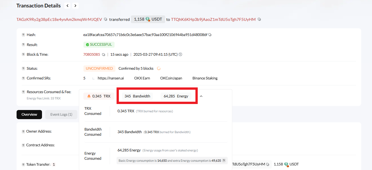The height and width of the screenshot is (170, 372).
Task: Copy sender address TAGzK9Ry2g38pEc18e4ynAm2kmqWrMJQEV
Action: click(105, 19)
